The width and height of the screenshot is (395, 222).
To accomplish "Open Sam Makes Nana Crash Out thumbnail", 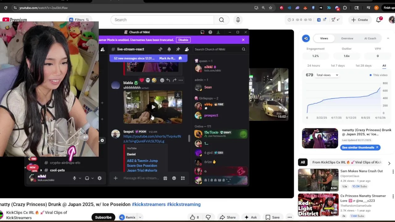I will pyautogui.click(x=318, y=180).
